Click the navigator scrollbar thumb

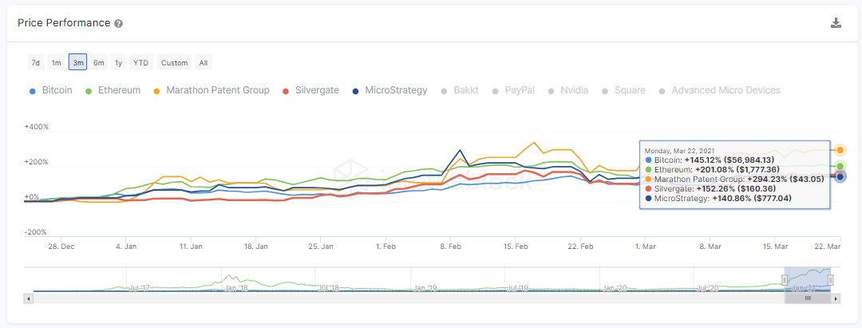[x=808, y=298]
